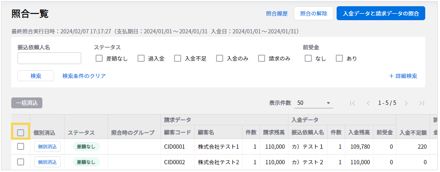Tick the 請求のみ checkbox

click(x=262, y=59)
